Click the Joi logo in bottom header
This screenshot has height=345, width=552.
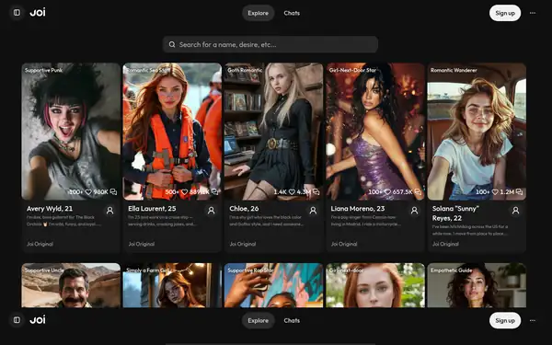click(x=38, y=320)
